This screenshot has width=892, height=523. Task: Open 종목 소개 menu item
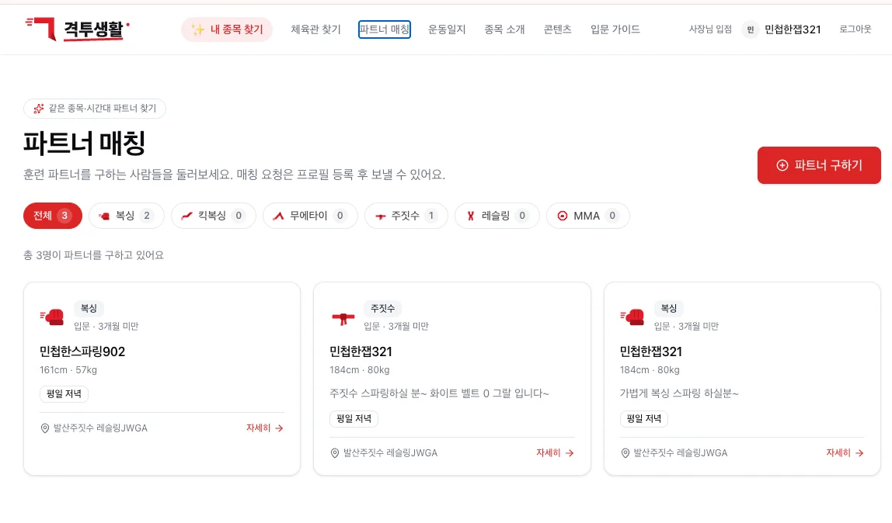pos(504,29)
